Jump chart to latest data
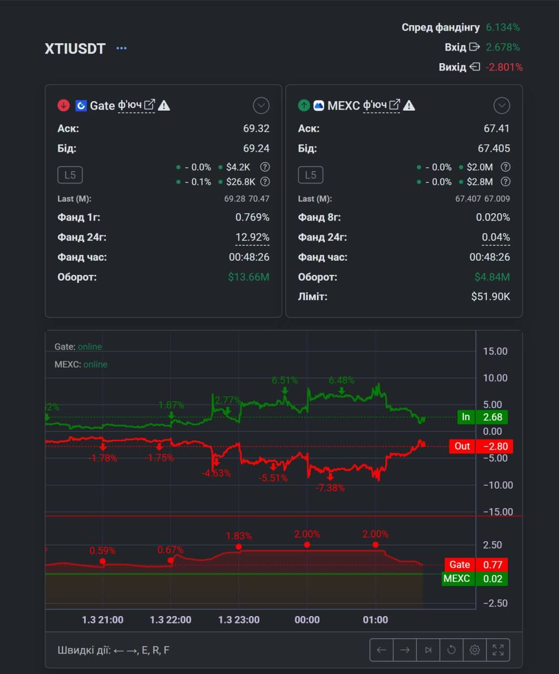 [x=428, y=650]
